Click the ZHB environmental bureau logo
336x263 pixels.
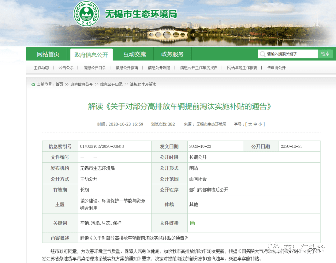(x=86, y=14)
